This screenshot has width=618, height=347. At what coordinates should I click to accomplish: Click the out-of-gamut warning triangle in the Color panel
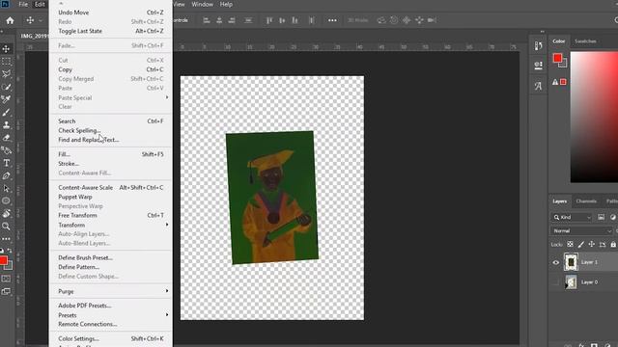coord(555,82)
